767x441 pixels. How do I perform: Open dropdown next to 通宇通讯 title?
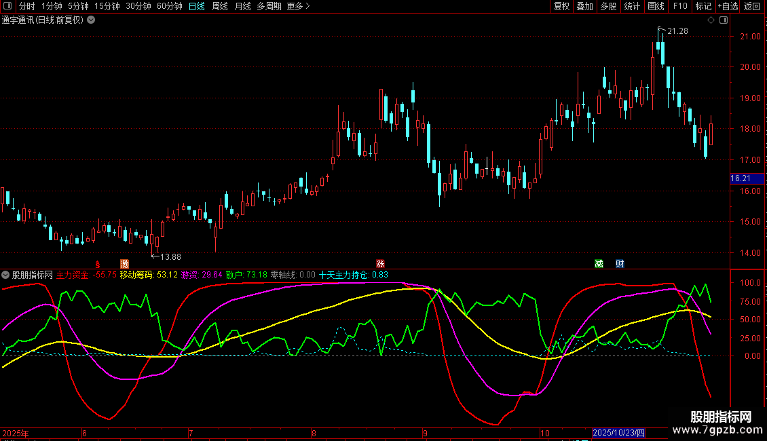[x=91, y=20]
